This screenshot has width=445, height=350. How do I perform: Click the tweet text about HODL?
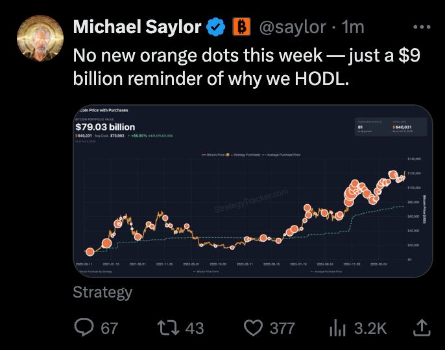247,67
